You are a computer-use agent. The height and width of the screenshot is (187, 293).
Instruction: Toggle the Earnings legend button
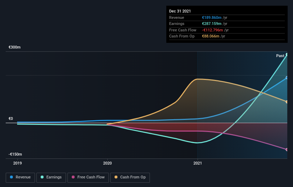[x=51, y=177]
